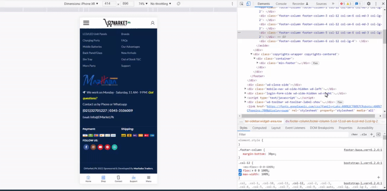
Task: Click the Styles Filter input
Action: (294, 135)
